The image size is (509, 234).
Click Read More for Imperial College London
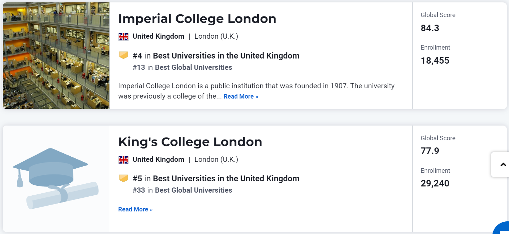tap(241, 96)
